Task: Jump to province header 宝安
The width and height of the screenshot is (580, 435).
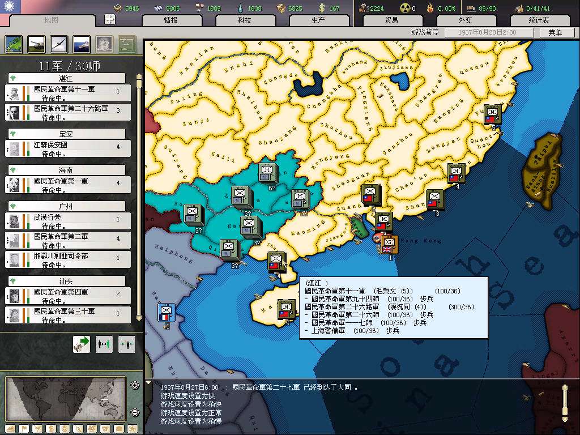Action: (67, 134)
